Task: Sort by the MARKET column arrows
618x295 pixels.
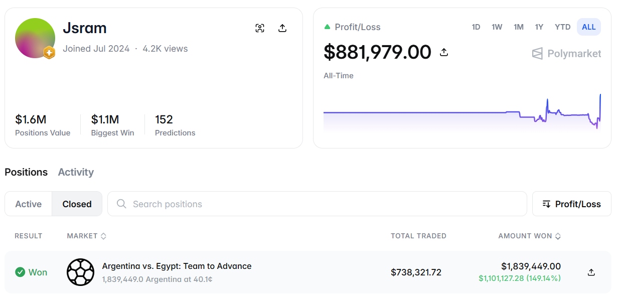Action: click(x=103, y=236)
